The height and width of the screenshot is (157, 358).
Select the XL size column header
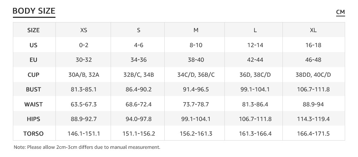tap(313, 30)
